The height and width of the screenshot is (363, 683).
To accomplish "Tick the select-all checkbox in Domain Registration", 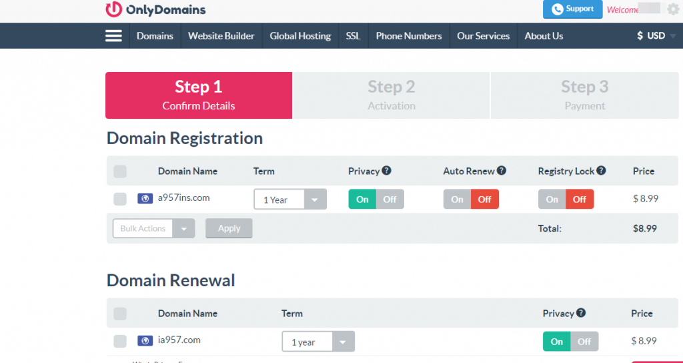I will coord(120,171).
